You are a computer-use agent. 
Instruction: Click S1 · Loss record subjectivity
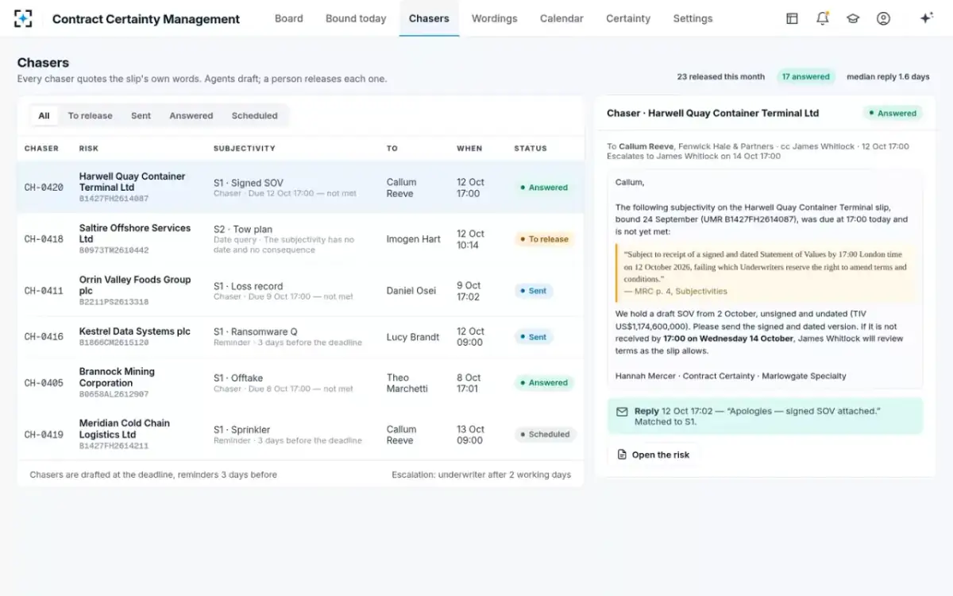[x=248, y=286]
